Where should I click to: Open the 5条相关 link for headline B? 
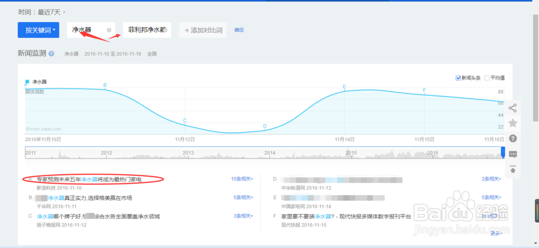[243, 197]
